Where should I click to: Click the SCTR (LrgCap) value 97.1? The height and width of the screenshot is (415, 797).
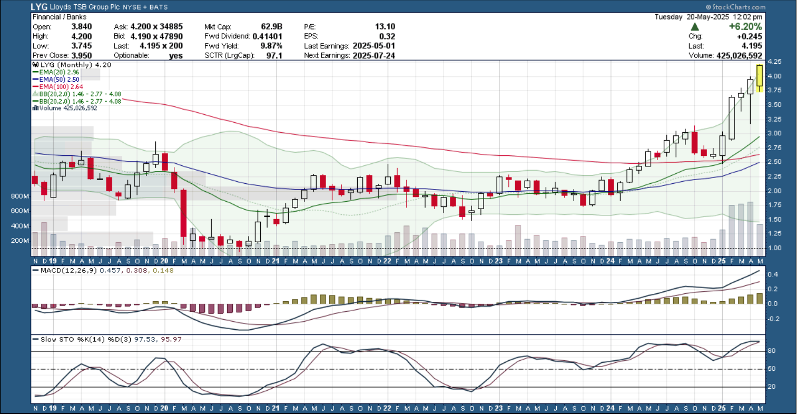(274, 55)
